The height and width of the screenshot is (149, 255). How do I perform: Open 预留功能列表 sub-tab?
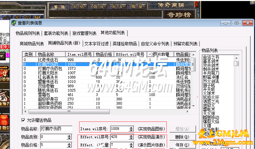tap(185, 44)
